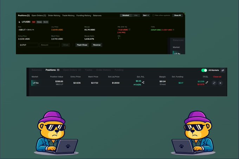Click the Est. Funding value $0.17
The height and width of the screenshot is (159, 239).
pos(181,83)
